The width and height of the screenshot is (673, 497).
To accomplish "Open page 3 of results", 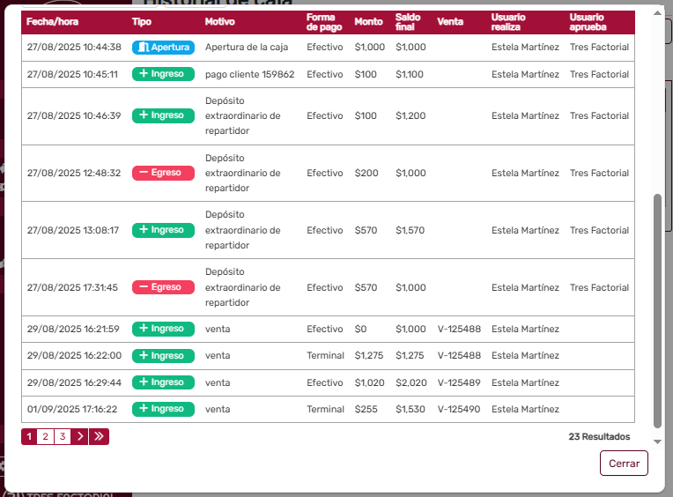I will [x=63, y=436].
